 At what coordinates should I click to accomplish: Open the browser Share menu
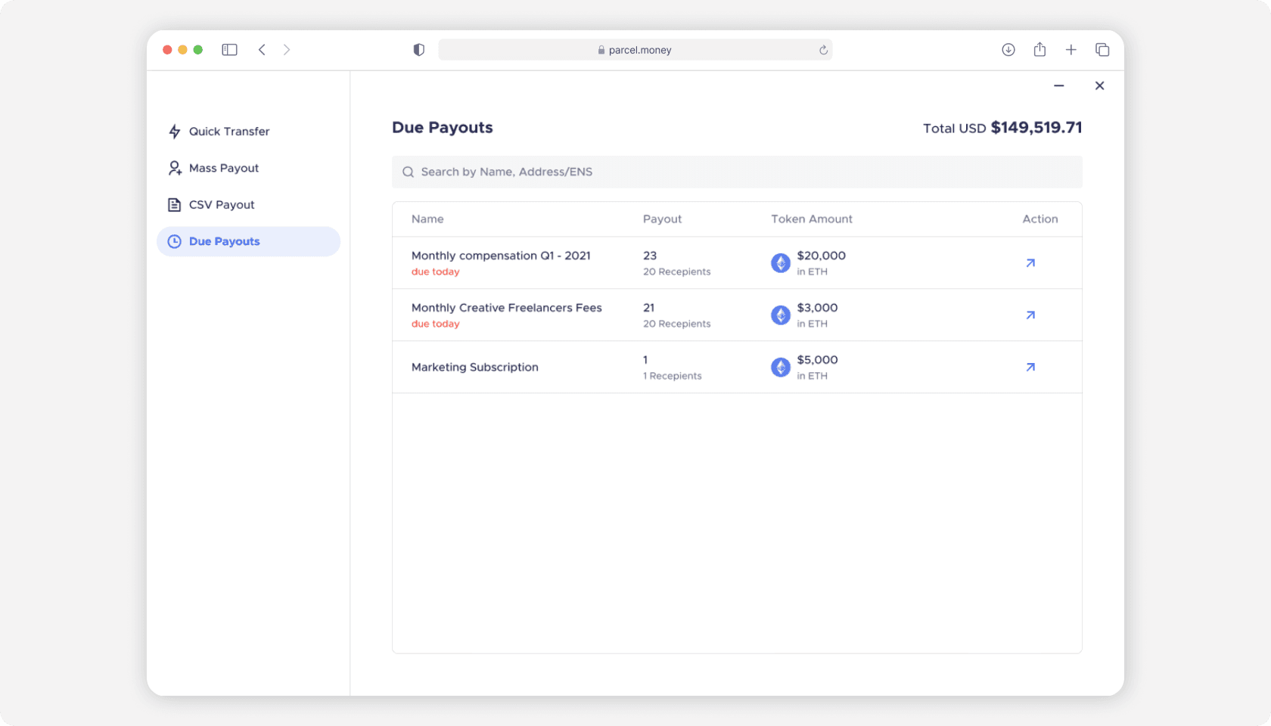pos(1040,49)
